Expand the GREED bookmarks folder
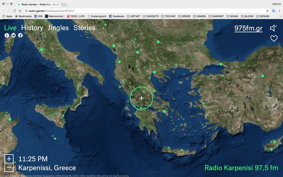The height and width of the screenshot is (177, 283). coord(184,16)
